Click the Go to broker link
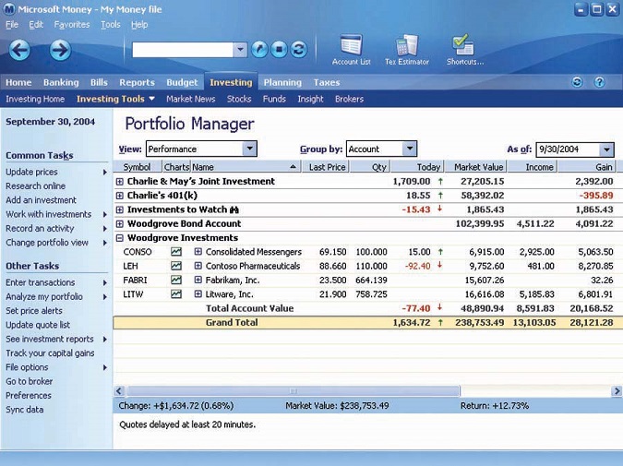 point(30,381)
